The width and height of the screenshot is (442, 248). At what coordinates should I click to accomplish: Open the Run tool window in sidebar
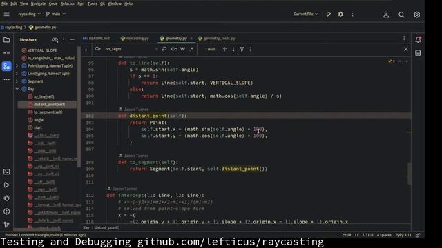click(6, 185)
